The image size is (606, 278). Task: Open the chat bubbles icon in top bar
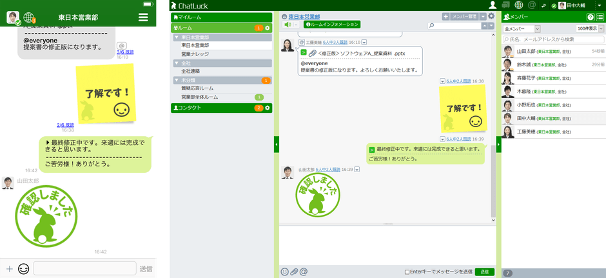[x=505, y=5]
